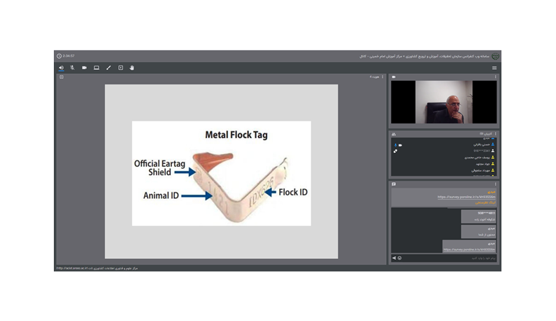The width and height of the screenshot is (556, 321).
Task: Open the survey link in the last chat message
Action: [x=469, y=250]
